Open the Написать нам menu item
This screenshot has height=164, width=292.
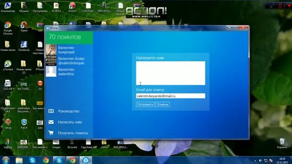[69, 122]
